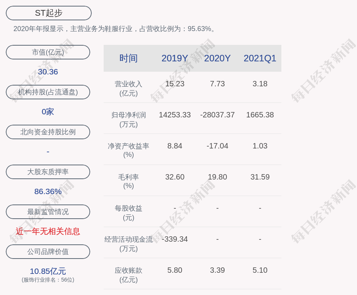Select the ROE value 8.84
This screenshot has height=295, width=357.
(175, 146)
